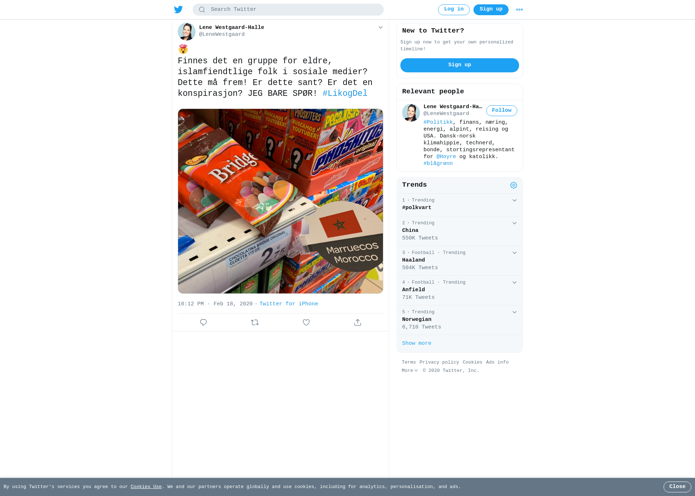
Task: Retweet using the retweet icon
Action: pos(255,322)
